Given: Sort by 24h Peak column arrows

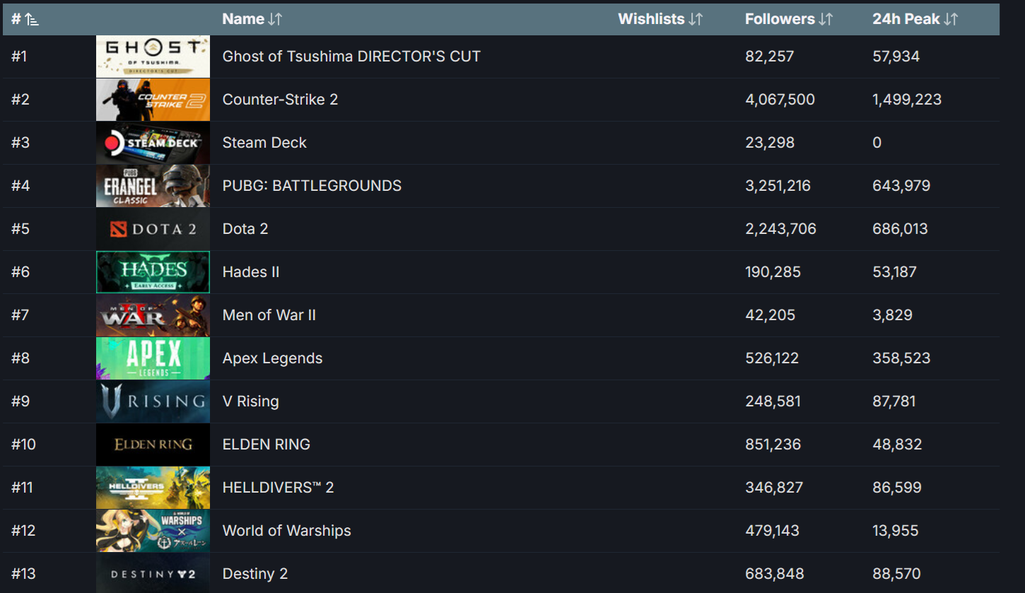Looking at the screenshot, I should (951, 20).
